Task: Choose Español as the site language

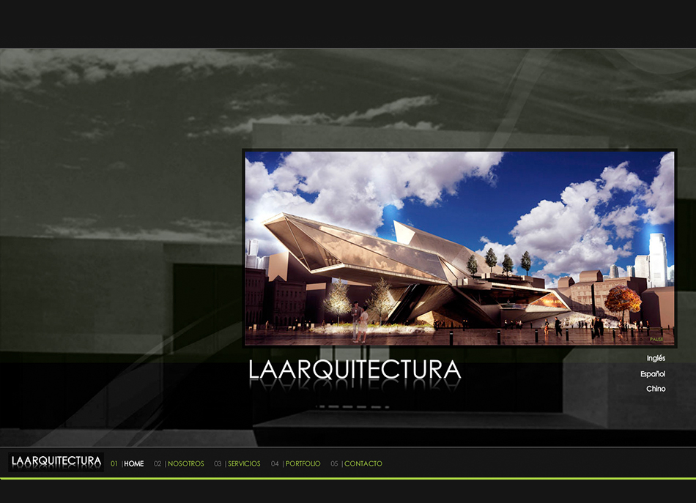Action: (x=653, y=374)
